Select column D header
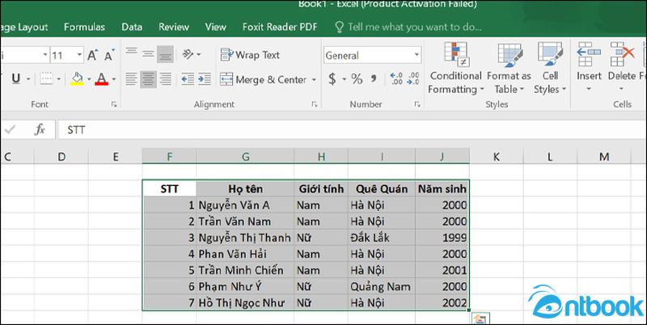647x325 pixels. pos(61,156)
